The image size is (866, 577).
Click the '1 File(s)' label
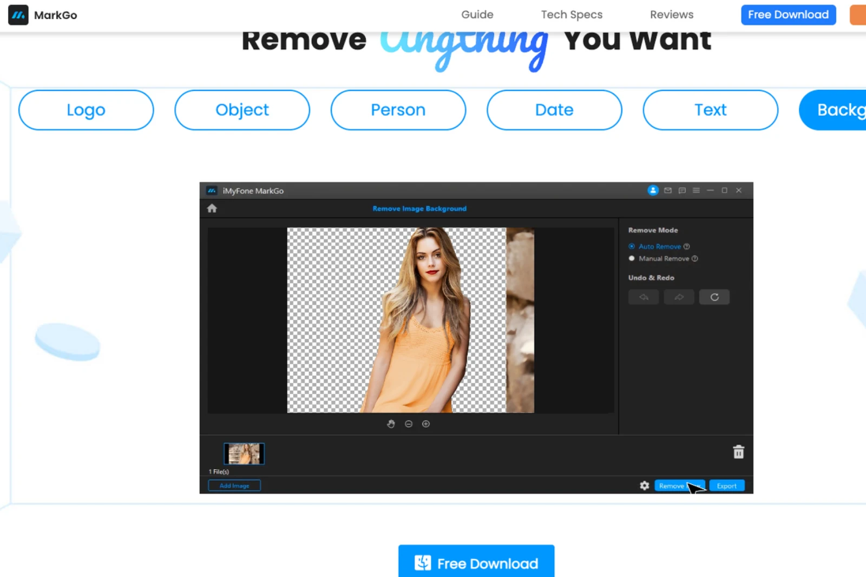click(219, 471)
